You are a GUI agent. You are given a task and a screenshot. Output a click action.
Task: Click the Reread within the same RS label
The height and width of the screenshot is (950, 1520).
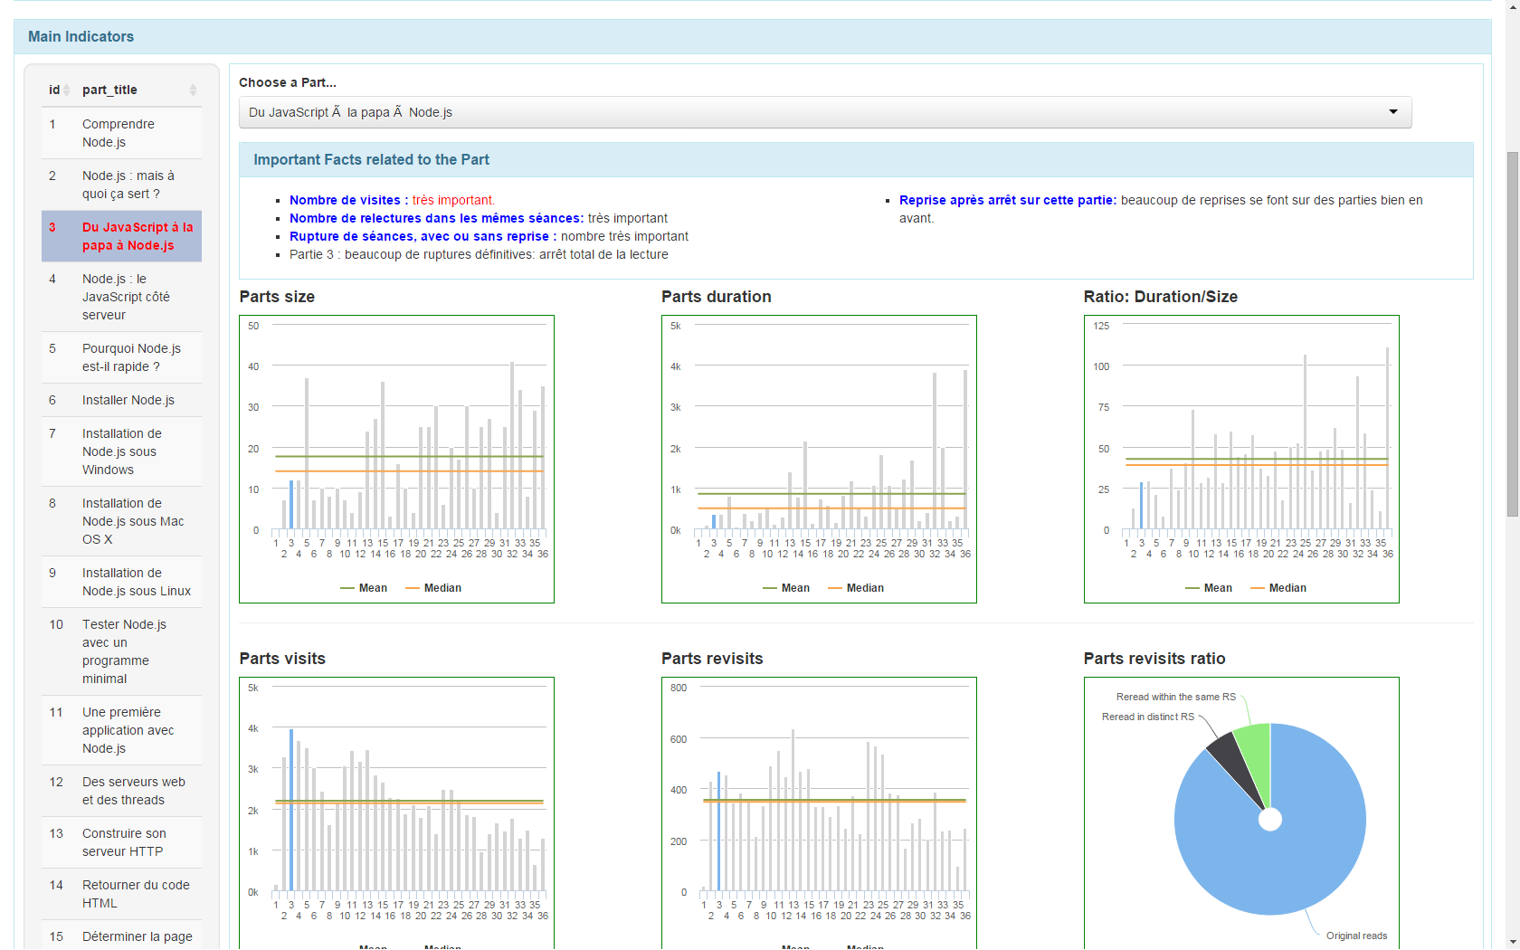click(1175, 697)
